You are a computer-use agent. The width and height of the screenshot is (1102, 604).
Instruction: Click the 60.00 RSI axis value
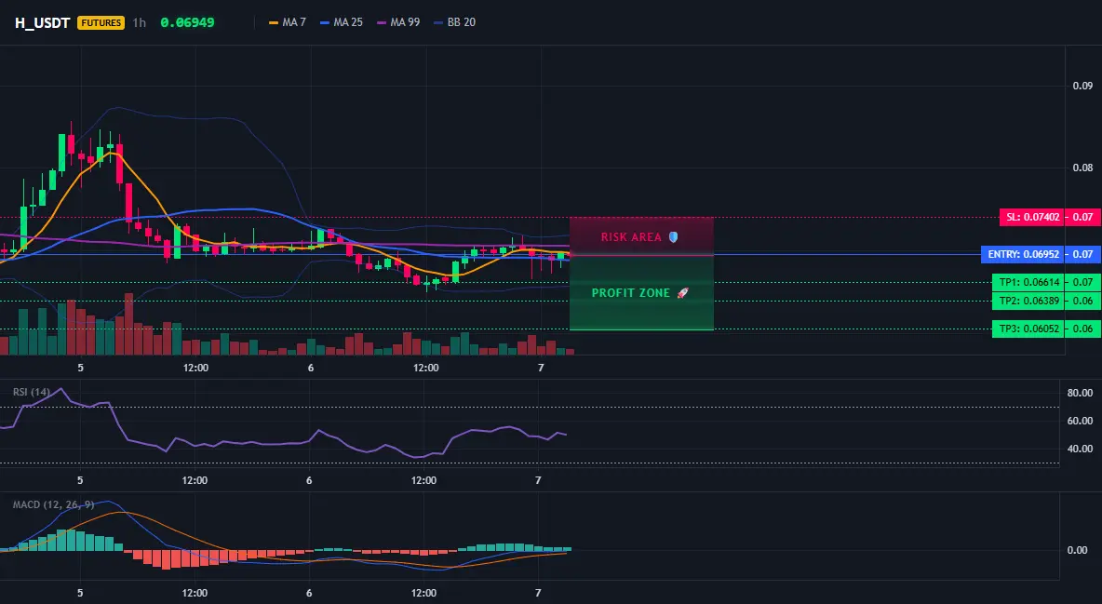click(1081, 421)
